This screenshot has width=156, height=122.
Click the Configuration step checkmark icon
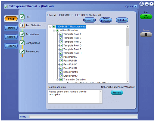pyautogui.click(x=22, y=43)
